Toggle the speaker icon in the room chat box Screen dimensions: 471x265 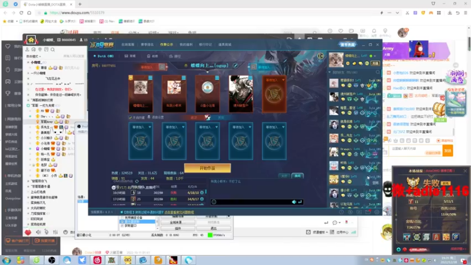294,202
